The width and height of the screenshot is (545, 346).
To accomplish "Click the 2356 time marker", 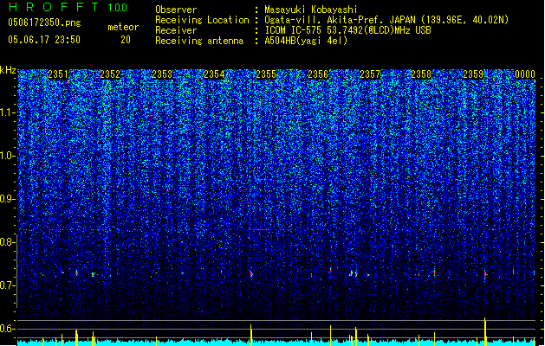I will tap(318, 74).
